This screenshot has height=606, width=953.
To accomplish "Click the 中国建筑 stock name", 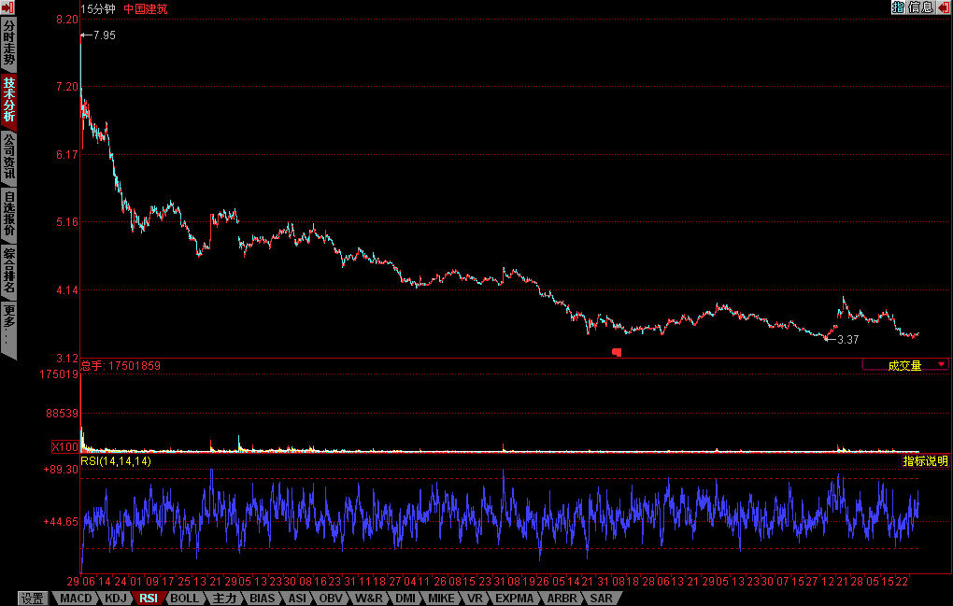I will [146, 9].
